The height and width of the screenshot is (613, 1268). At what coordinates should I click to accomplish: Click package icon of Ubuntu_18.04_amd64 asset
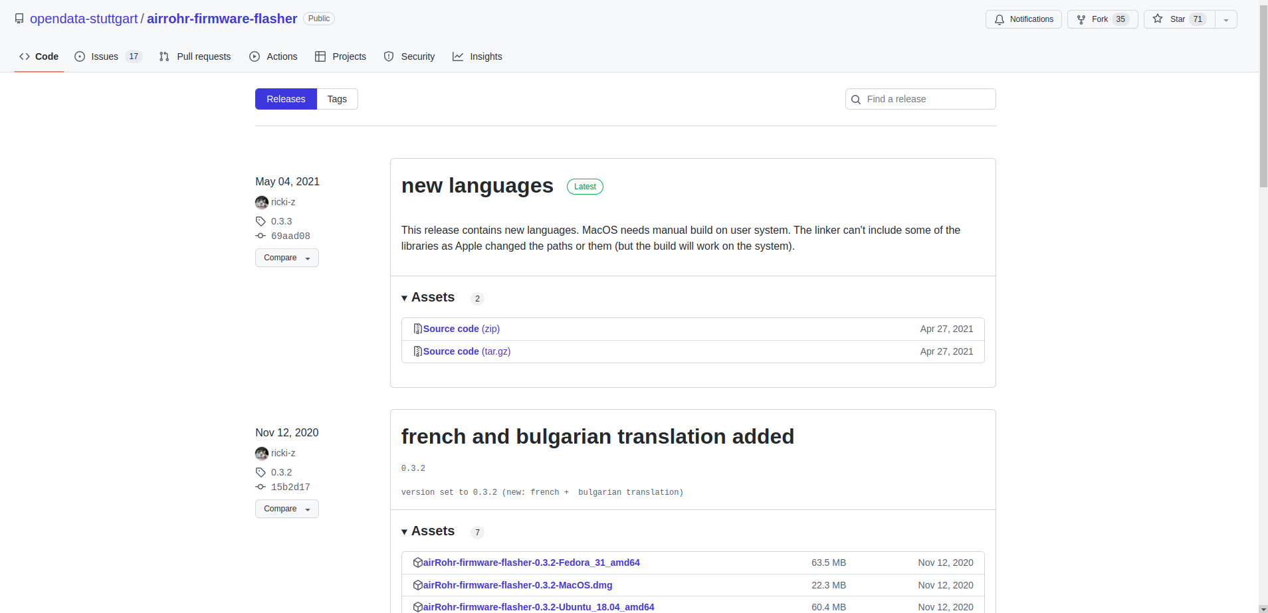[418, 607]
